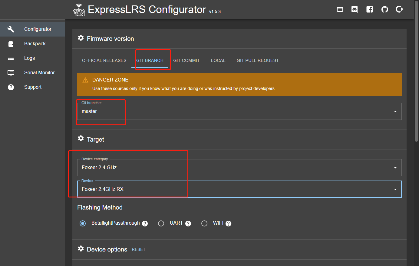Open the Serial Monitor page
419x266 pixels.
pos(39,72)
